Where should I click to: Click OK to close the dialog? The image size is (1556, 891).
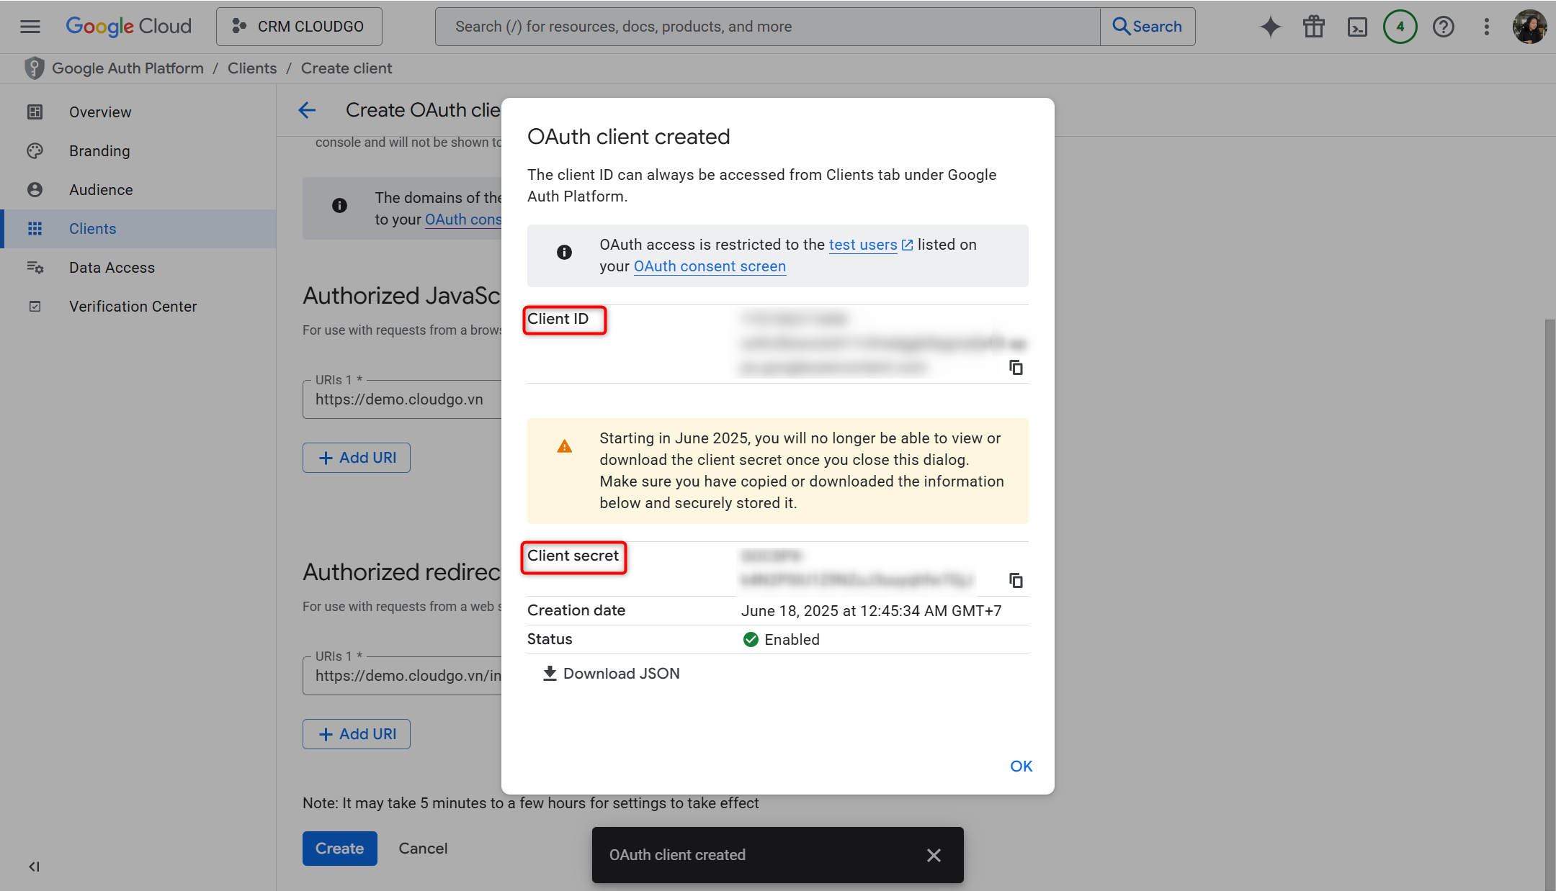(1020, 766)
